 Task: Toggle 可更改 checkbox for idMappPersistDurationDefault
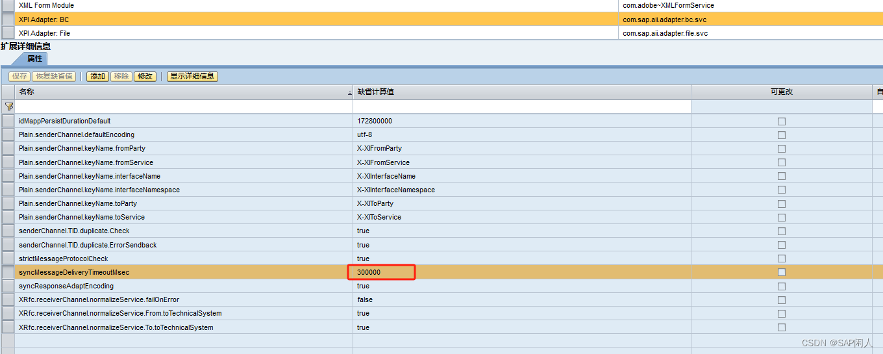click(782, 121)
